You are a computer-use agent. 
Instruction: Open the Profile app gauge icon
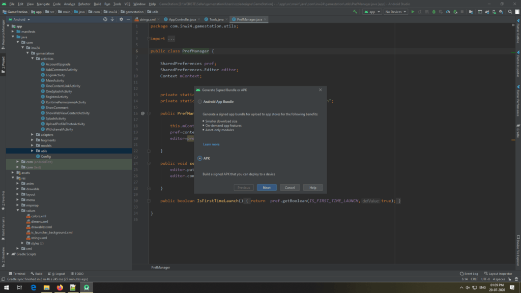448,12
